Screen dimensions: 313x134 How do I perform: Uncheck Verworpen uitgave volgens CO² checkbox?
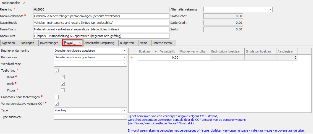[57, 103]
